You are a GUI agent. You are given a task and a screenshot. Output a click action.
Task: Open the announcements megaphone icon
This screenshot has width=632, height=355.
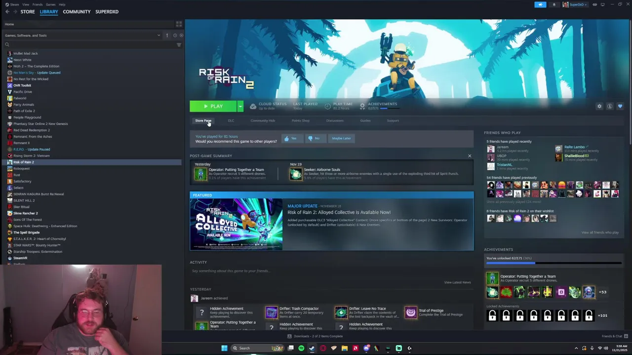[540, 4]
